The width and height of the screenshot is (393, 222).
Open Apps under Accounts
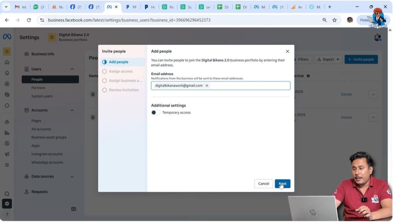tap(35, 146)
